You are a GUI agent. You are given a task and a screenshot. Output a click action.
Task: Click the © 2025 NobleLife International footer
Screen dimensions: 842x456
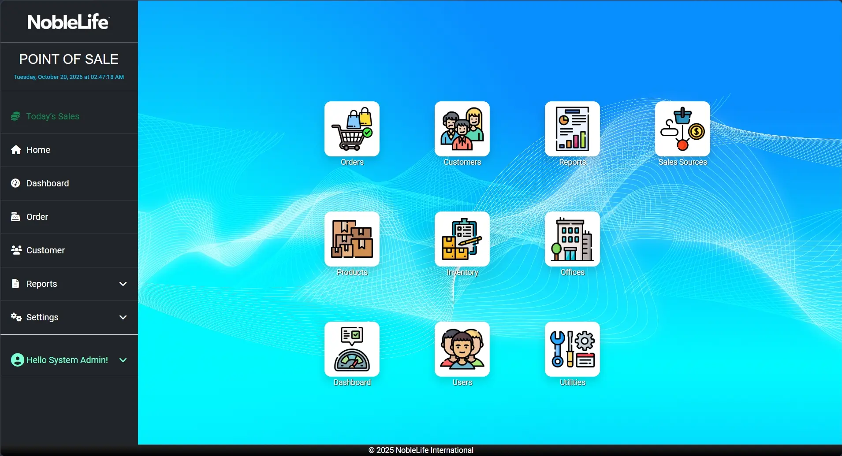(x=421, y=450)
